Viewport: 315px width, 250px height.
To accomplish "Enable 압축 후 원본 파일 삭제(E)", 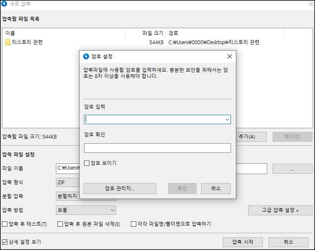I will click(x=60, y=224).
